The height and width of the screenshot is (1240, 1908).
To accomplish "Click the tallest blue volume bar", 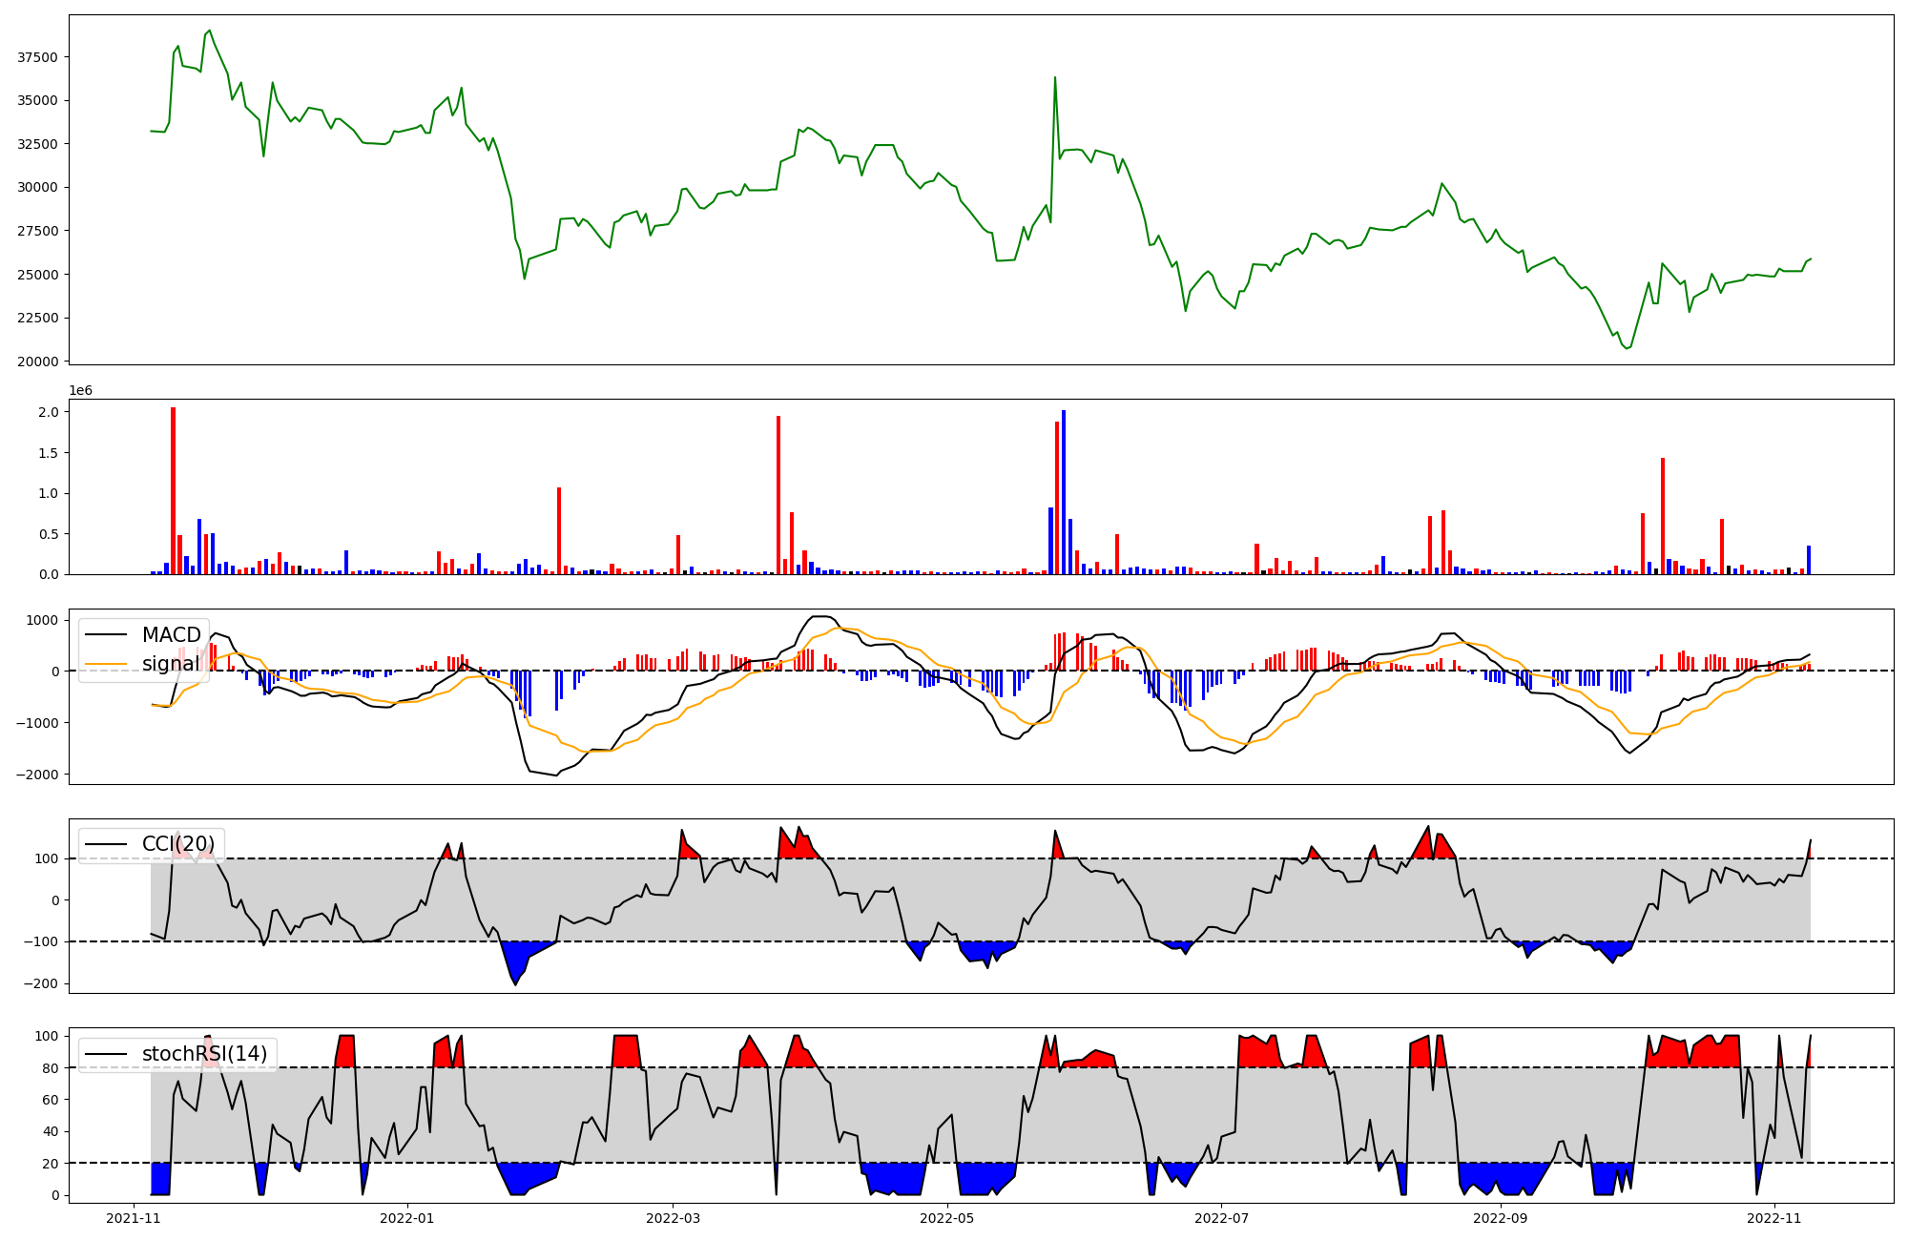I will click(x=1064, y=491).
